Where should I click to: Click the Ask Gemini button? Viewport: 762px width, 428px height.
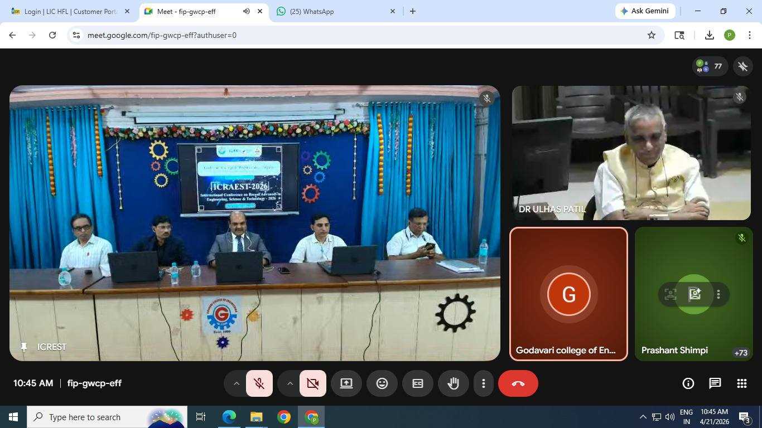click(x=645, y=11)
